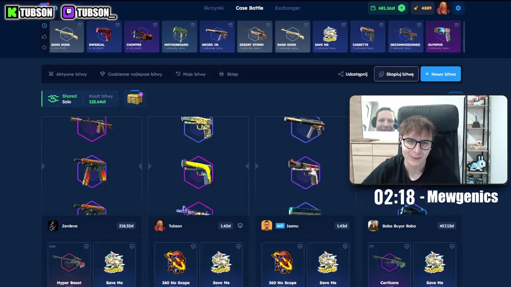
Task: Open the settings gear icon
Action: [458, 8]
